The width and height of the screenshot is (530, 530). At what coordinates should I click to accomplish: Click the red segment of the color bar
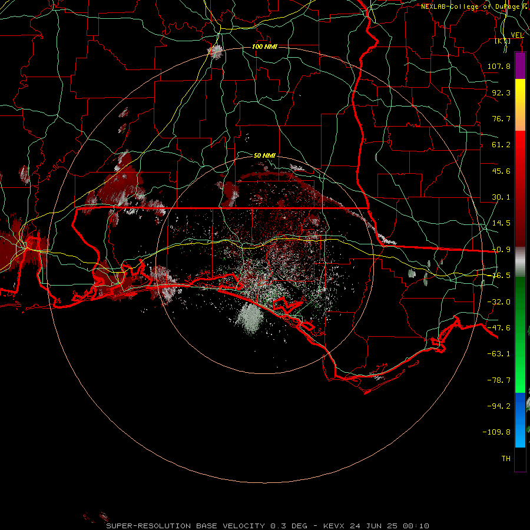click(520, 188)
